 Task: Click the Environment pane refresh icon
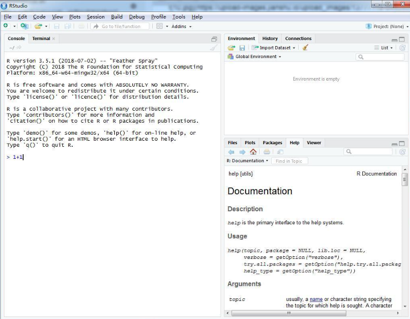pyautogui.click(x=402, y=48)
